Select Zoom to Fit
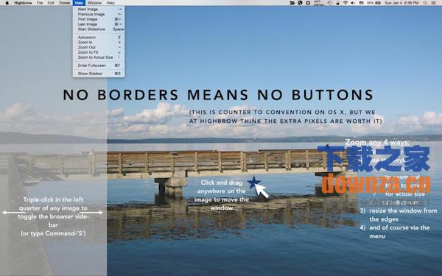Image resolution: width=442 pixels, height=276 pixels. [x=99, y=52]
